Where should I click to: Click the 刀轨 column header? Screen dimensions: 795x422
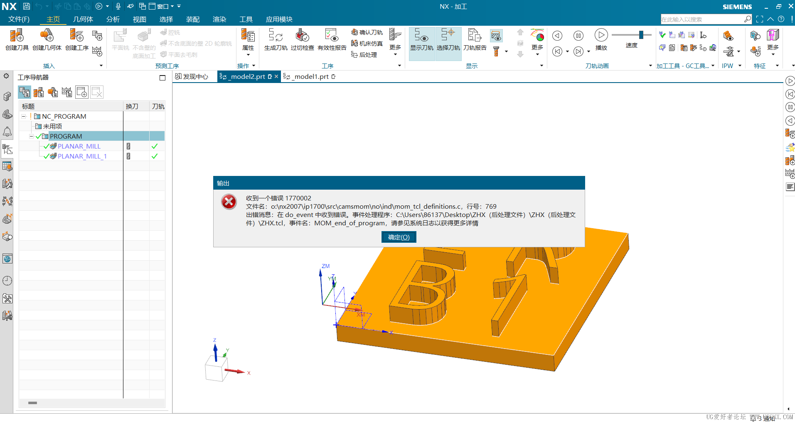[x=158, y=106]
